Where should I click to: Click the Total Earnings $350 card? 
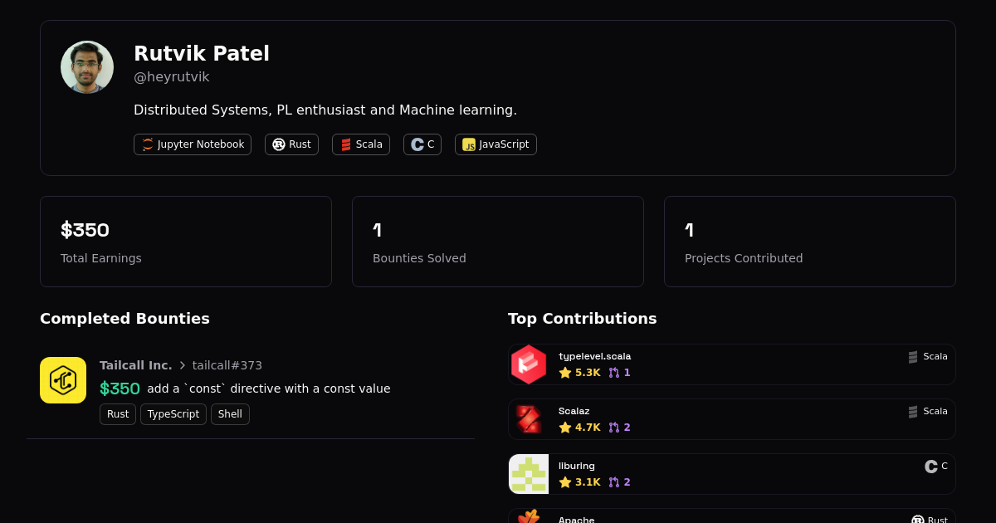click(x=186, y=242)
